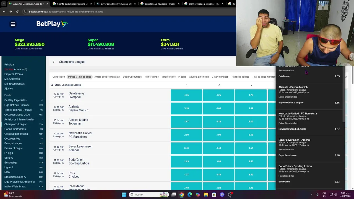This screenshot has height=199, width=354.
Task: Open the PSG vs Chelsea match
Action: pyautogui.click(x=74, y=175)
